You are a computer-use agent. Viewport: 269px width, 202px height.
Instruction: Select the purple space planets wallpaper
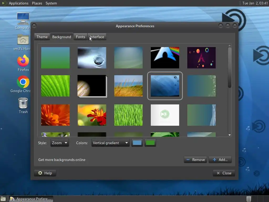click(201, 58)
